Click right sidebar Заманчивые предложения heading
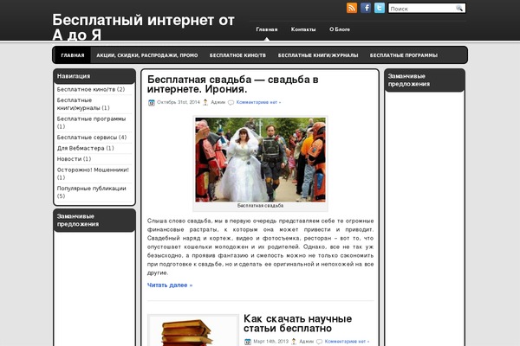Image resolution: width=520 pixels, height=346 pixels. [x=409, y=80]
